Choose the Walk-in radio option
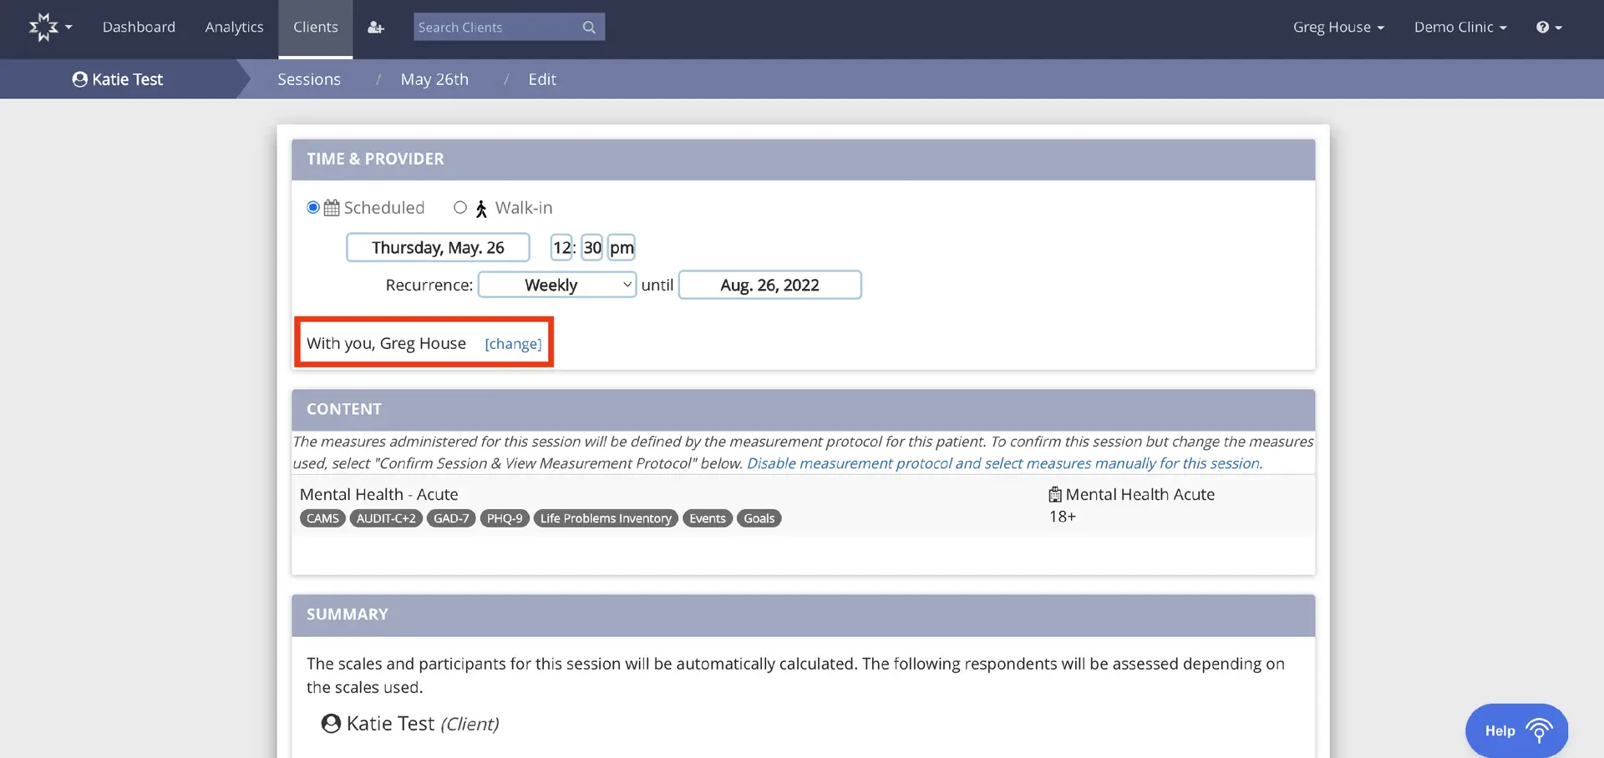1604x758 pixels. pos(460,207)
